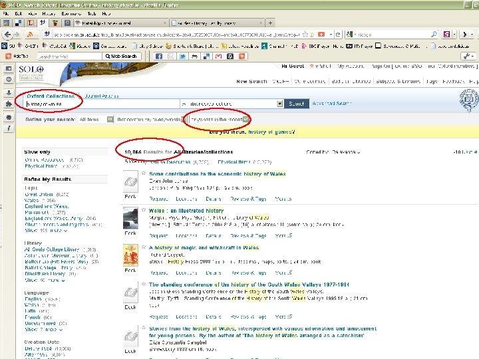Show only Physical Items in sidebar
Viewport: 479px width, 359px height.
41,166
